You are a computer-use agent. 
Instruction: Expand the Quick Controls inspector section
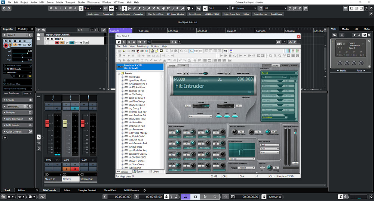[x=4, y=132]
